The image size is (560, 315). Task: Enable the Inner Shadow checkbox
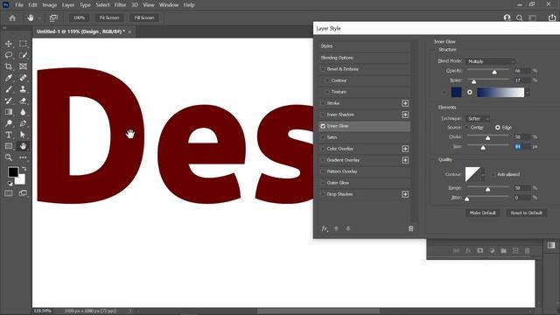(x=323, y=115)
